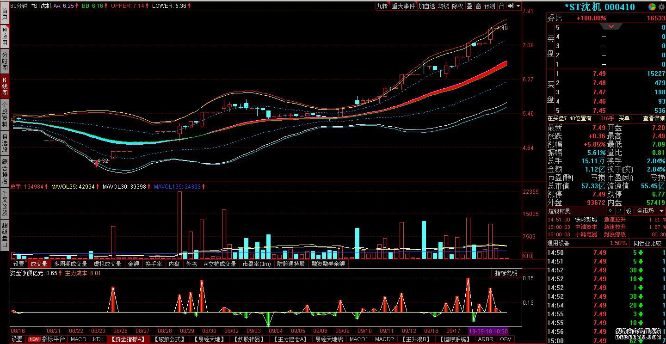This screenshot has height=344, width=666.
Task: Click the diagonal arrow pop-out icon in 短线精灵
Action: tap(618, 211)
